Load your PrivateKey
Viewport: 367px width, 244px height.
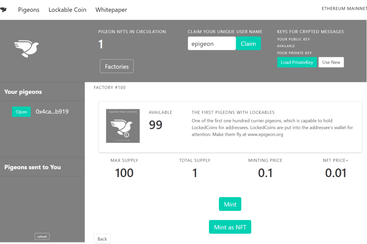pos(297,62)
